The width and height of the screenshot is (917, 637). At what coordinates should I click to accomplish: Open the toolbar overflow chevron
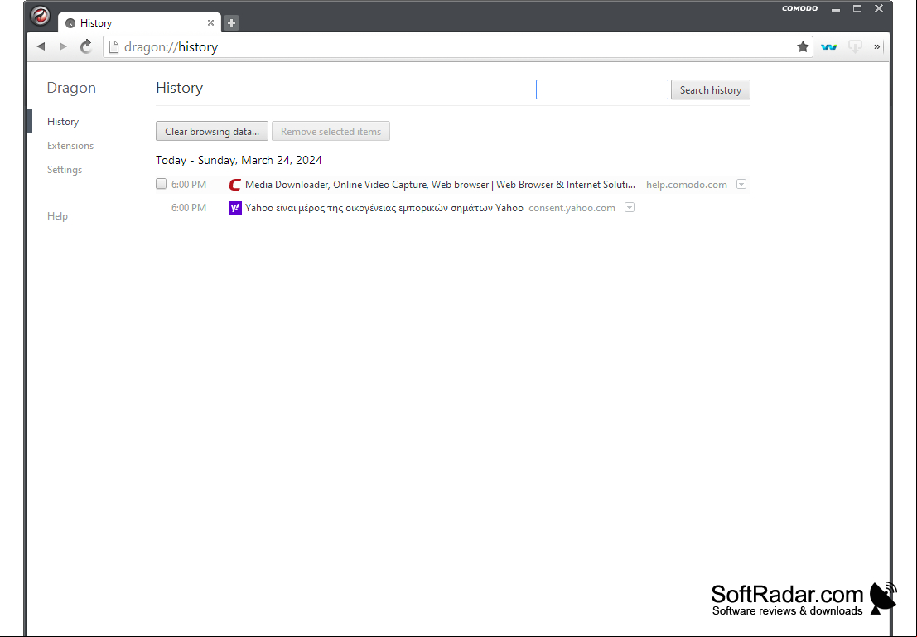click(876, 46)
